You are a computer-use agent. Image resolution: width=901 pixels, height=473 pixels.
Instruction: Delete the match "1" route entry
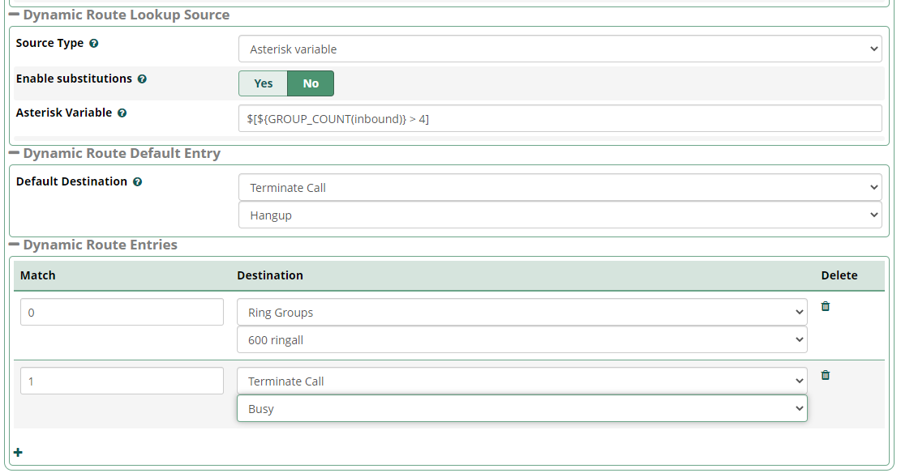(825, 375)
